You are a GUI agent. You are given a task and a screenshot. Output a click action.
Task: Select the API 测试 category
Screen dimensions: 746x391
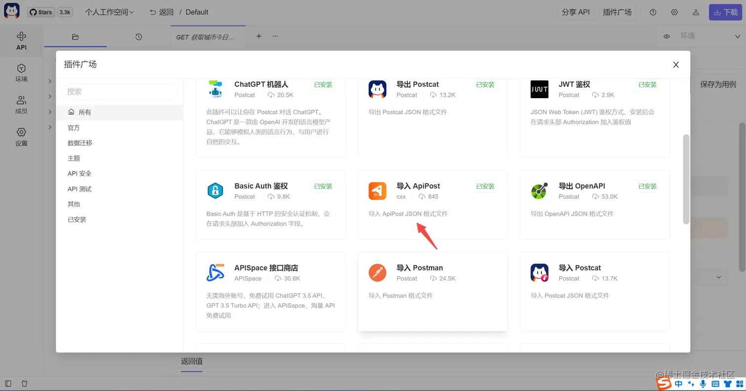click(119, 189)
